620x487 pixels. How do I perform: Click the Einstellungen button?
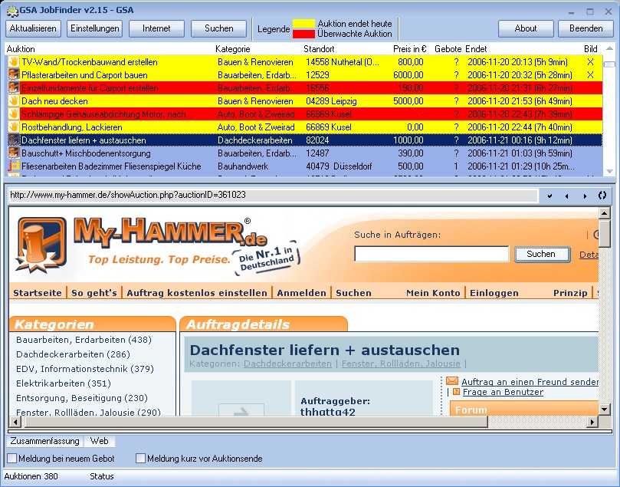[94, 28]
